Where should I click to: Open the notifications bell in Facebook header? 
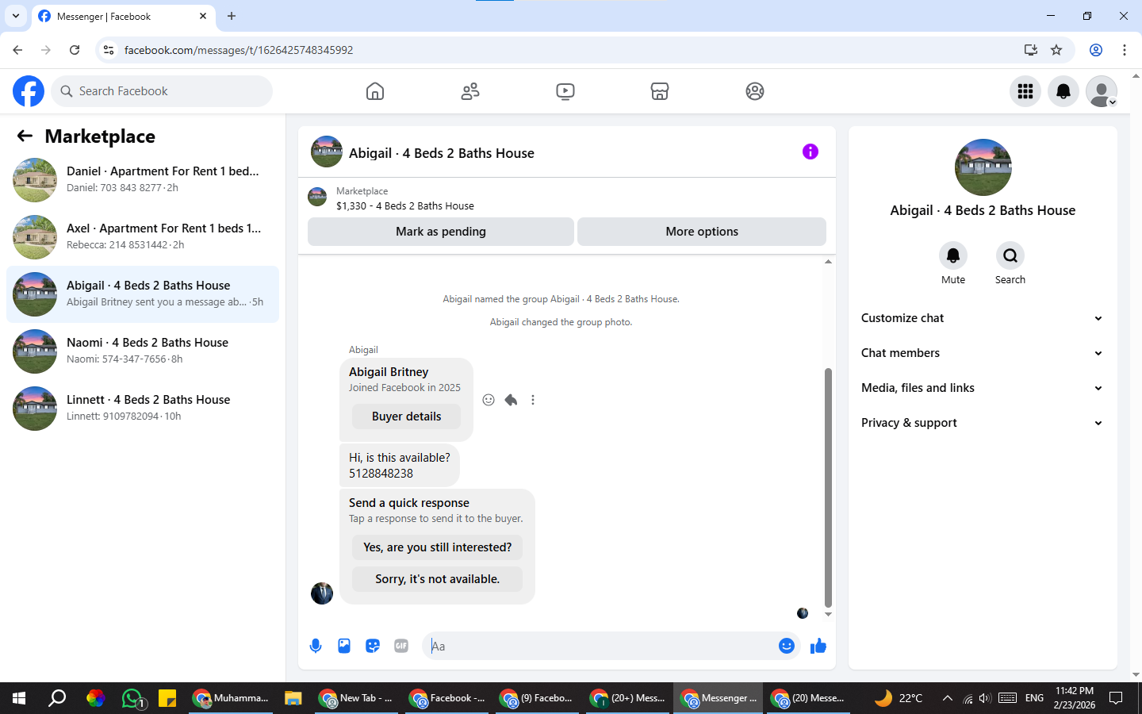click(x=1063, y=91)
